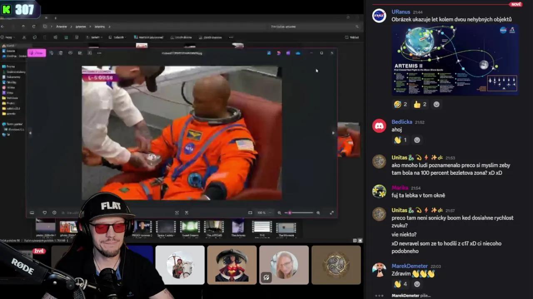Toggle the filmstrip icon in Photos bottom bar

[x=32, y=213]
